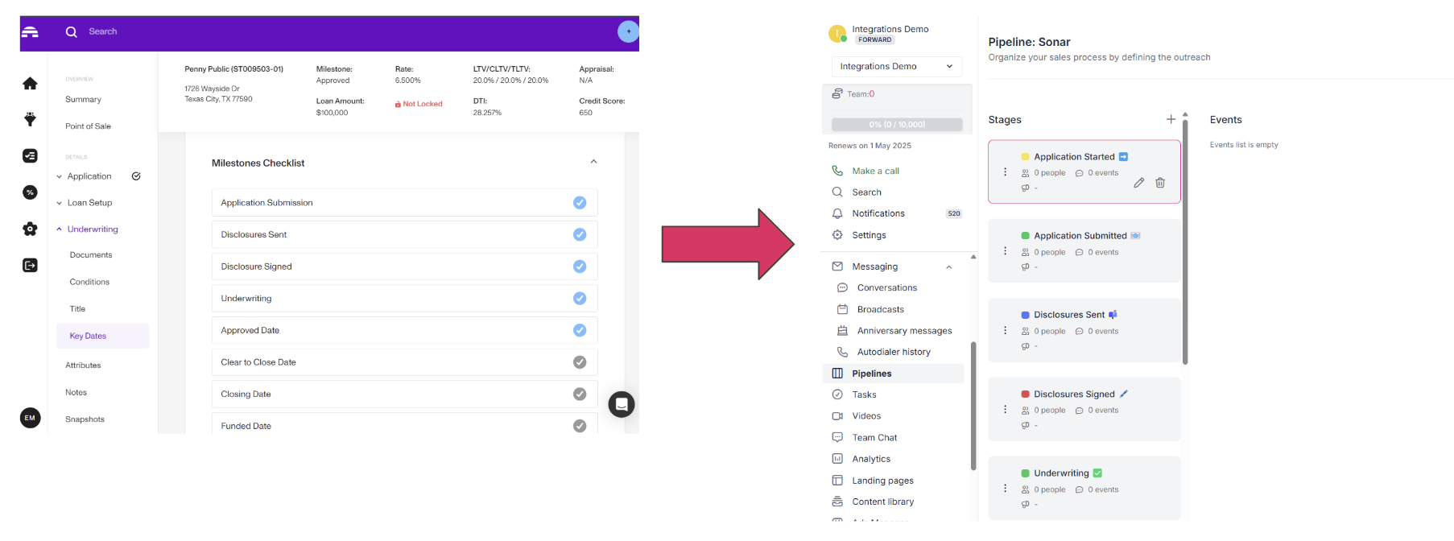This screenshot has width=1454, height=541.
Task: Click the Team stack icon
Action: pyautogui.click(x=837, y=93)
